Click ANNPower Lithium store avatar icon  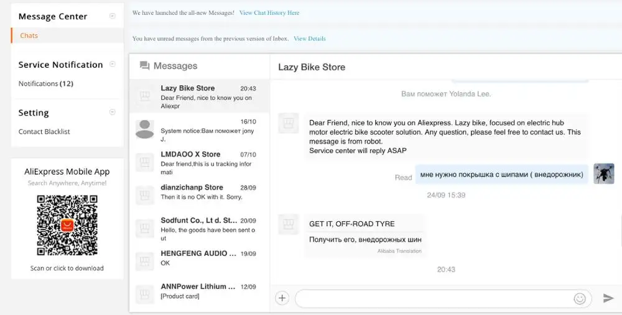pyautogui.click(x=145, y=294)
